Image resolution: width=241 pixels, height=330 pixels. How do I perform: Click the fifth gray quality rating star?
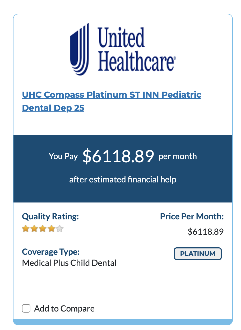[60, 228]
